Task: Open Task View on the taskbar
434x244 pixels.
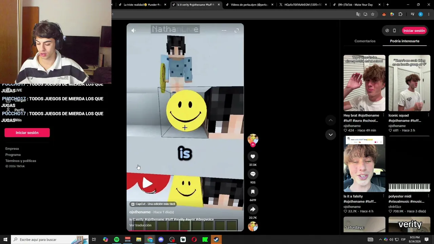Action: [94, 240]
